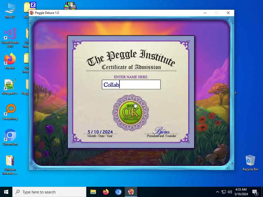
Task: Open the notification center icon
Action: click(x=255, y=192)
